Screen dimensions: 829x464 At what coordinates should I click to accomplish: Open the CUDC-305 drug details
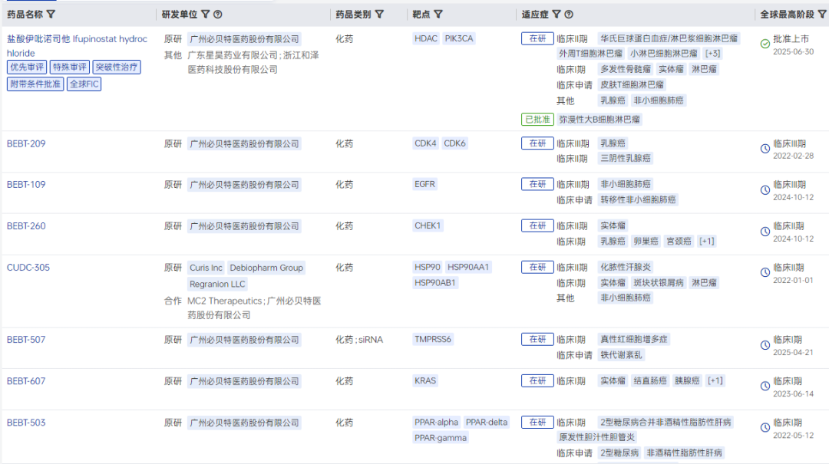[28, 268]
